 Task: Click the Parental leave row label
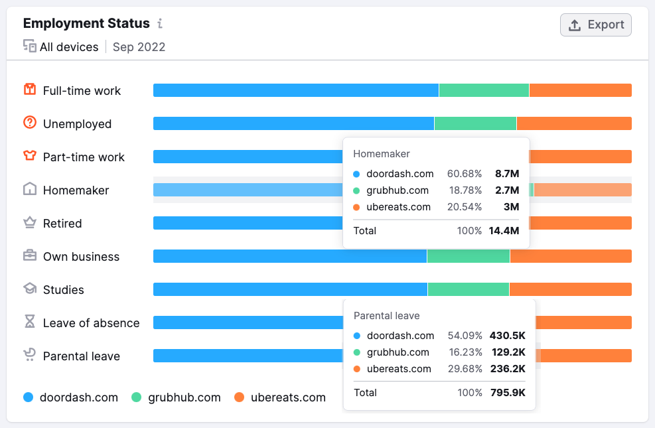[82, 356]
